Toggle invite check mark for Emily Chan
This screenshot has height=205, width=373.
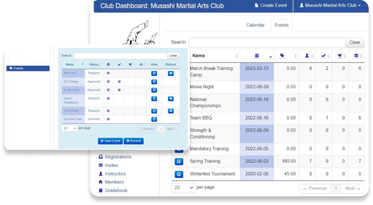tap(108, 90)
